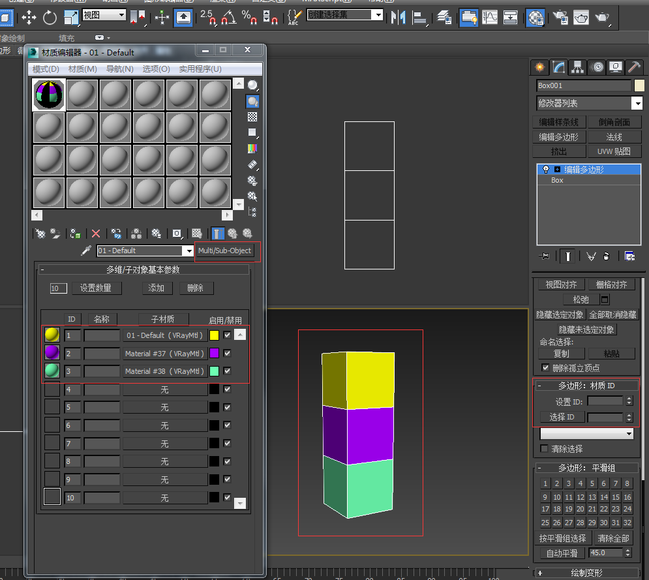Open the 修改器列表 modifier dropdown
The image size is (649, 580).
637,103
